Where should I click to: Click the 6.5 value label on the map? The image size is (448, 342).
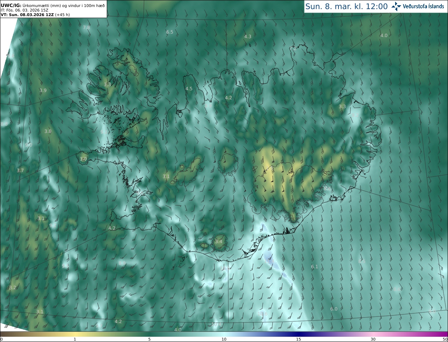170,32
